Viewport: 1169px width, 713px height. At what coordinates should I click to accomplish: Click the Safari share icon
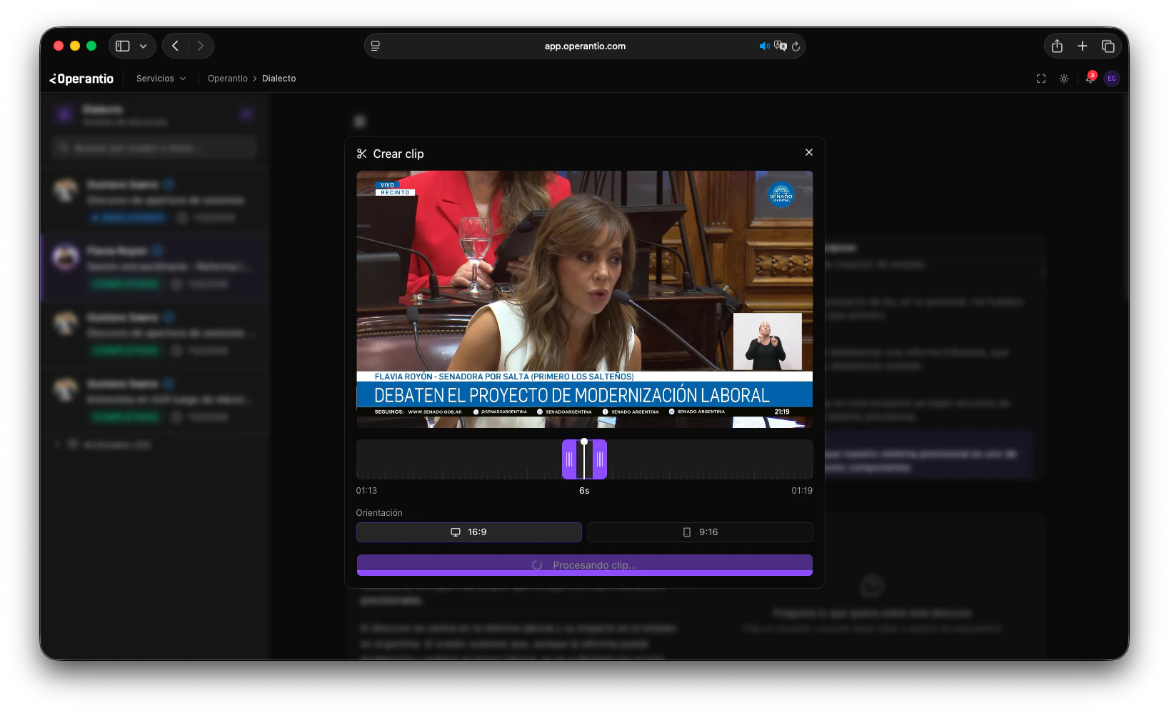coord(1057,46)
